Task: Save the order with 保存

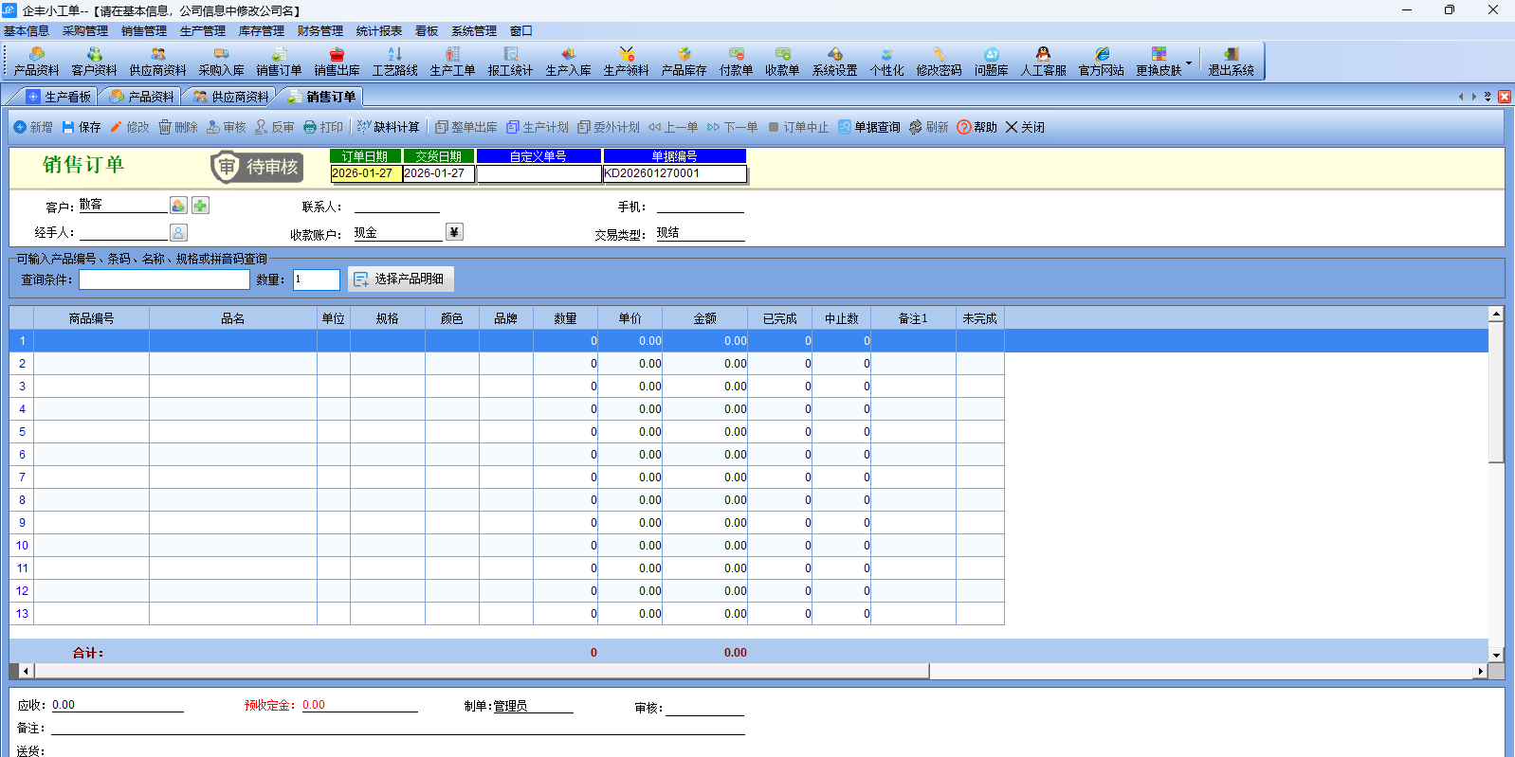Action: coord(82,127)
